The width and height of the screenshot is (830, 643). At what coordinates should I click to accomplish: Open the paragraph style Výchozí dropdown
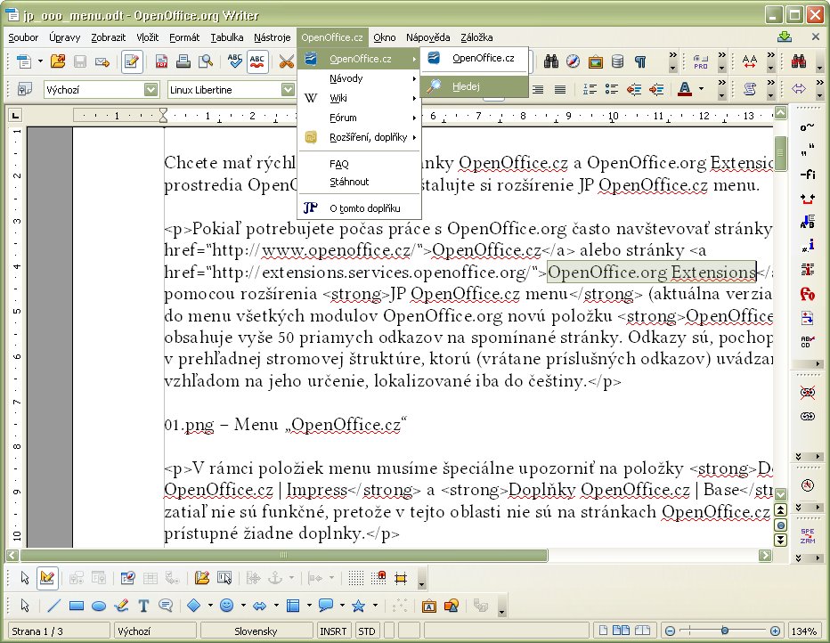(151, 89)
